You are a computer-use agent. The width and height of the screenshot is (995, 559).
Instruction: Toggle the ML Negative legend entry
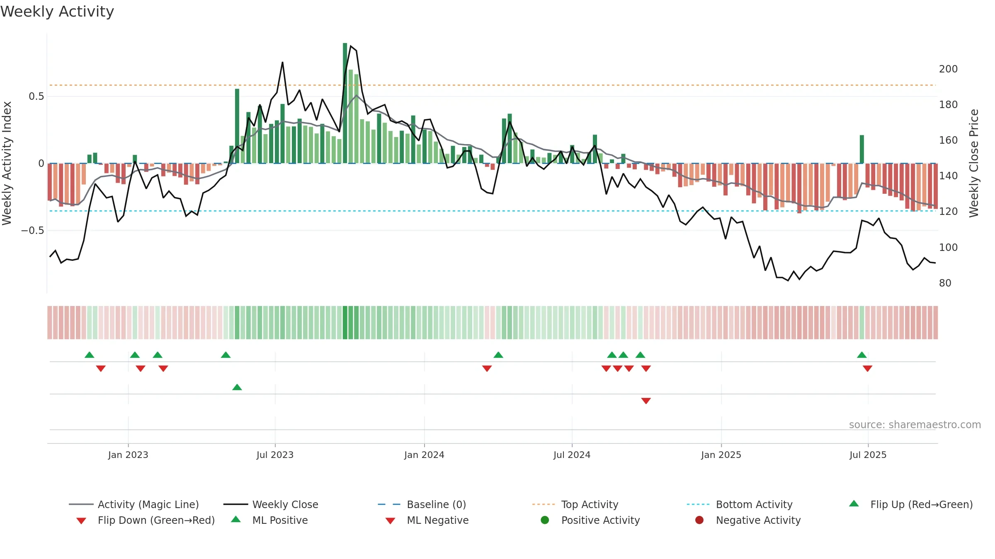[x=427, y=520]
